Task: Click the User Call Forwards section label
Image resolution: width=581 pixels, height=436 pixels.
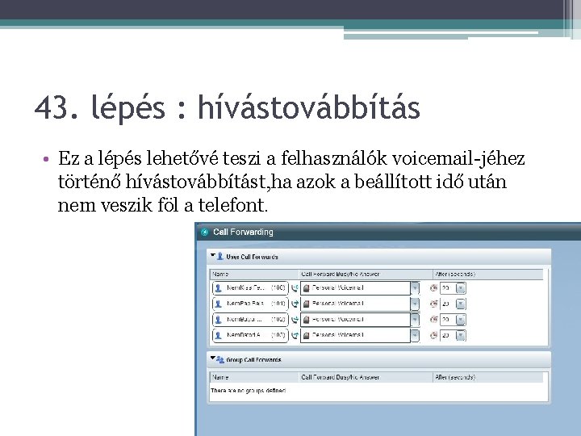Action: [252, 257]
